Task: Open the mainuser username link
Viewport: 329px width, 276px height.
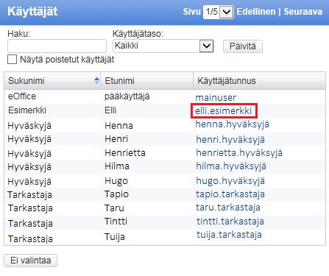Action: [x=216, y=98]
